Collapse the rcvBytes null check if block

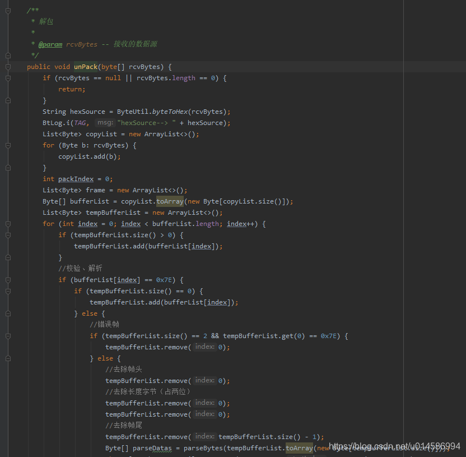click(x=8, y=79)
